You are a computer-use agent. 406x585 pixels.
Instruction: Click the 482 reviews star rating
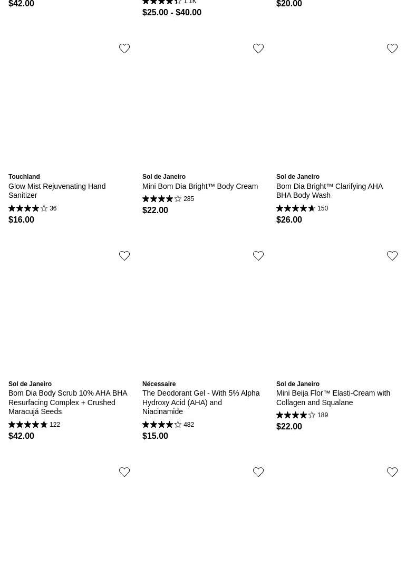[168, 425]
